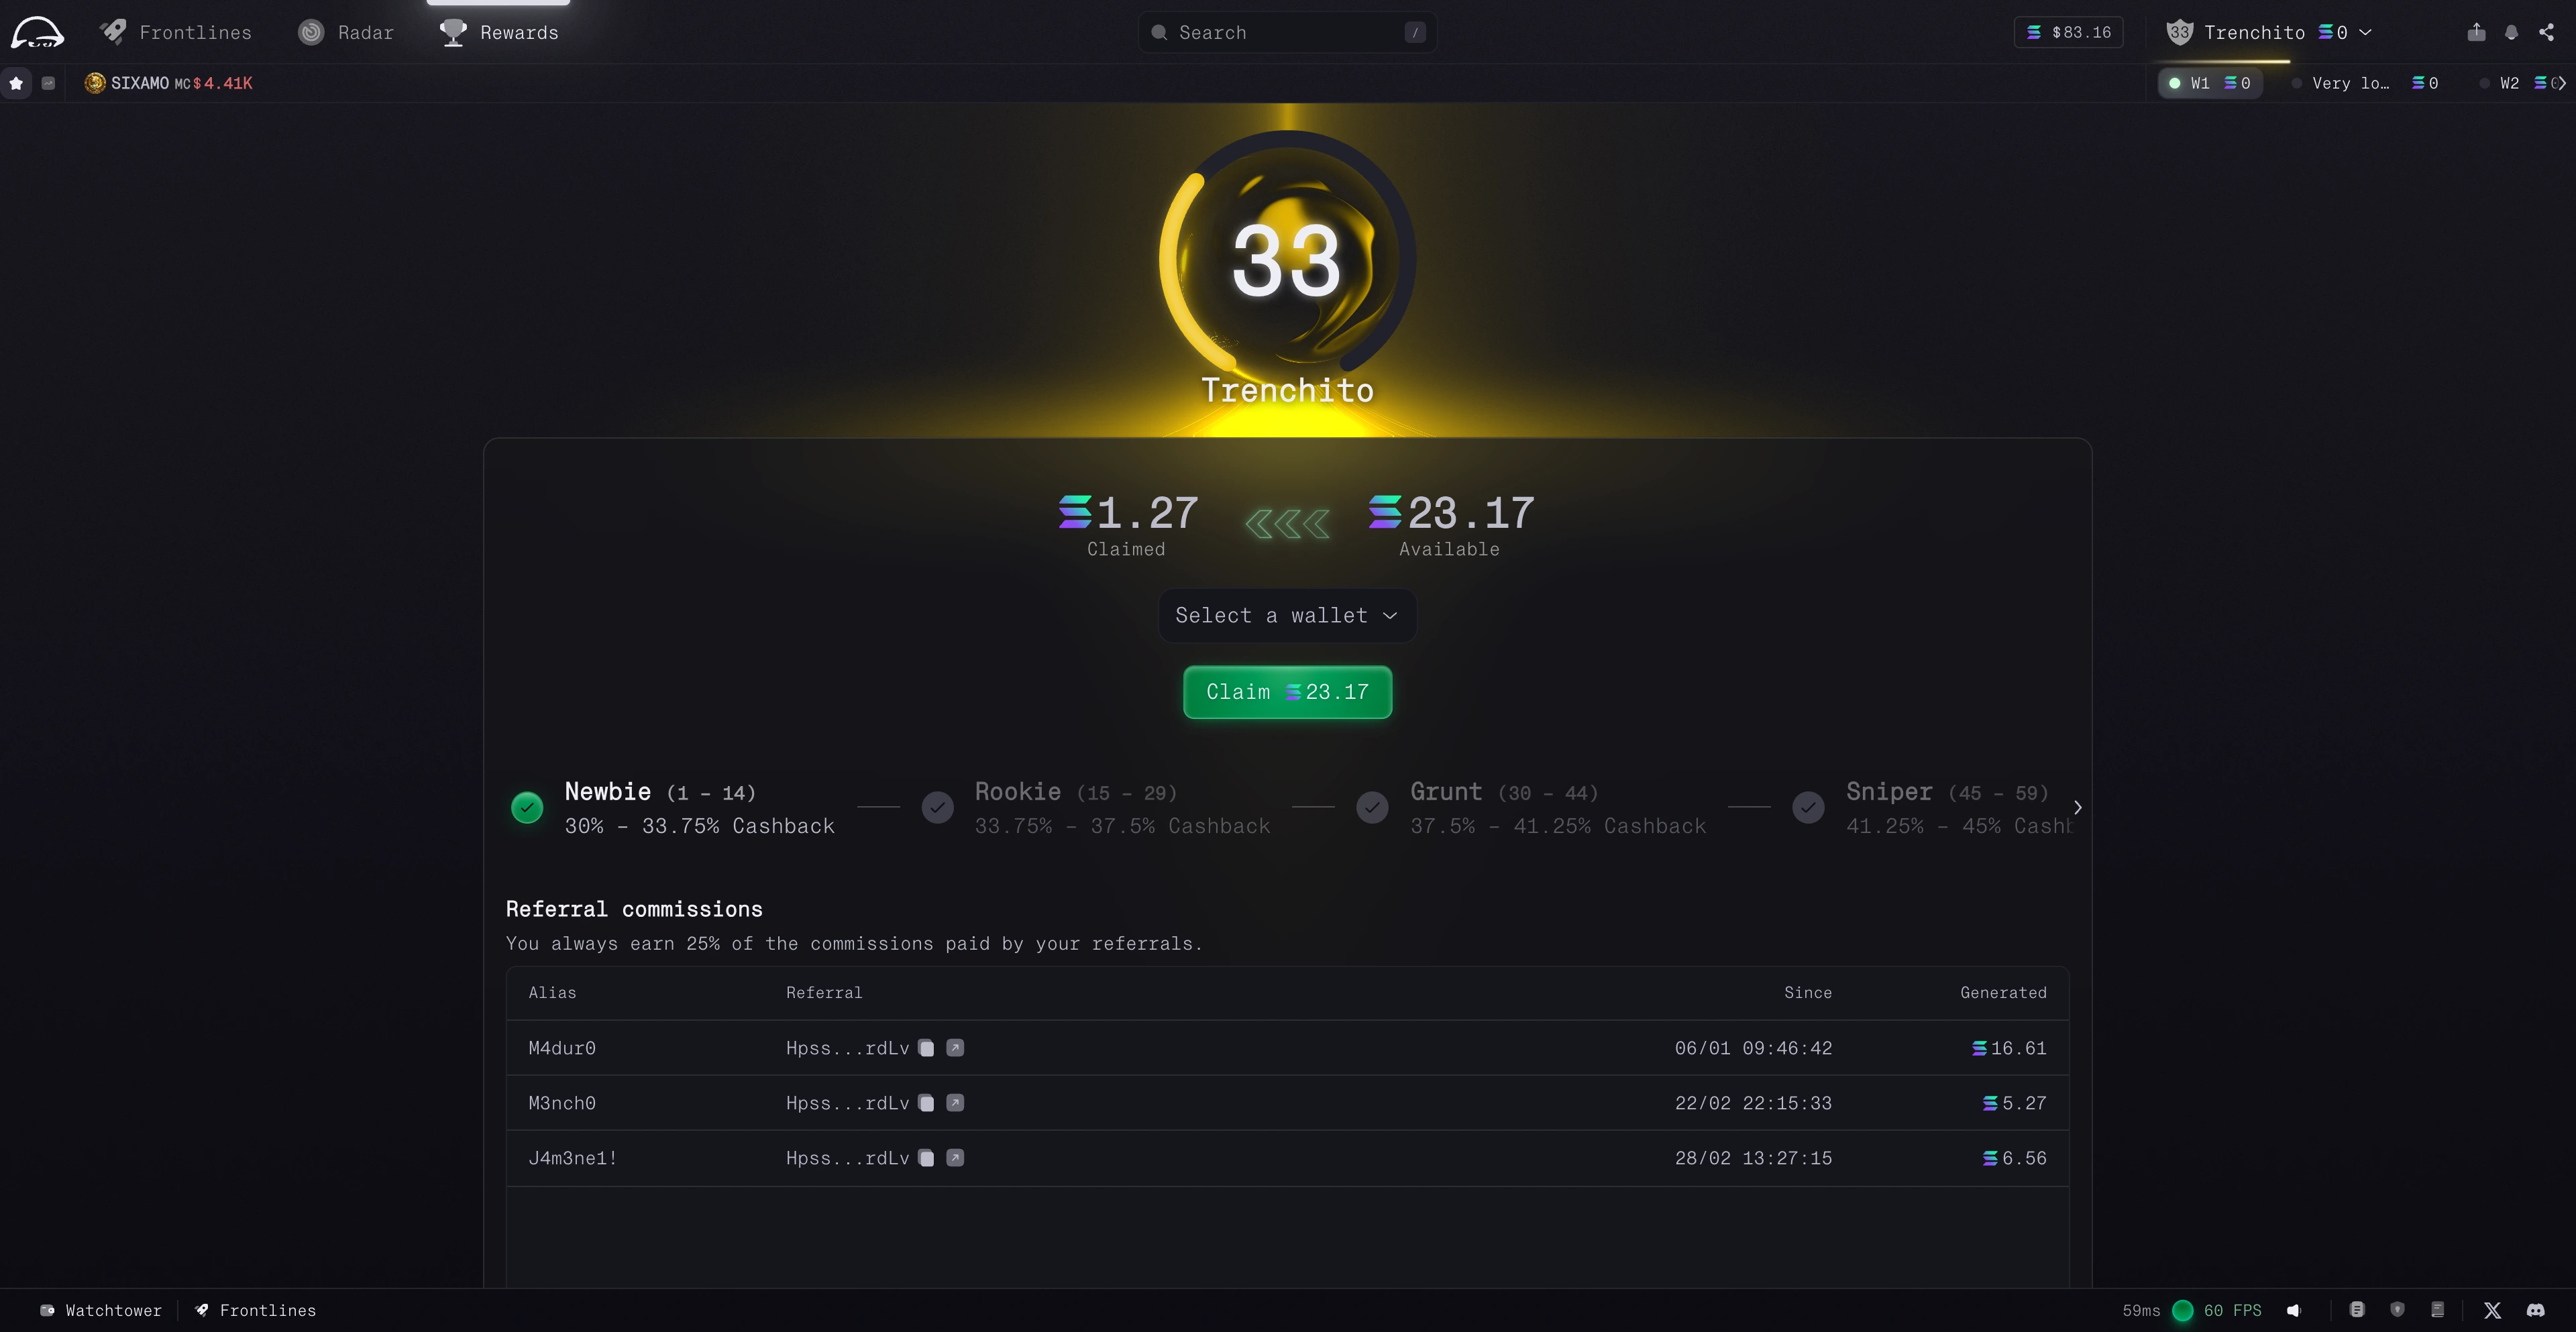The image size is (2576, 1332).
Task: Click the export upload icon in header
Action: [2476, 32]
